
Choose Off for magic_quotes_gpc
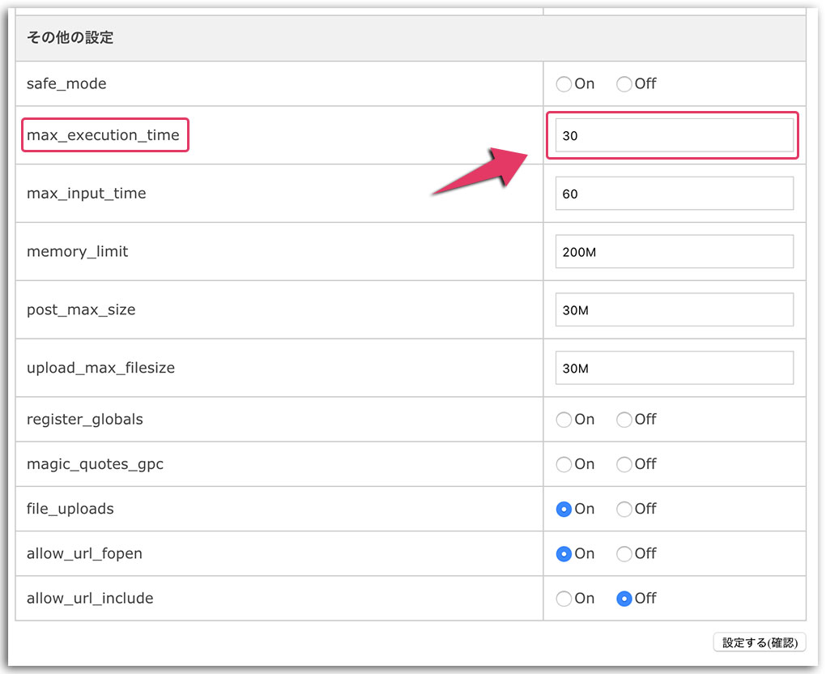(624, 465)
